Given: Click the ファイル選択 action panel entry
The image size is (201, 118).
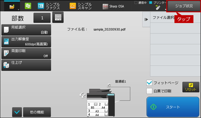Looking at the screenshot, I should 175,17.
